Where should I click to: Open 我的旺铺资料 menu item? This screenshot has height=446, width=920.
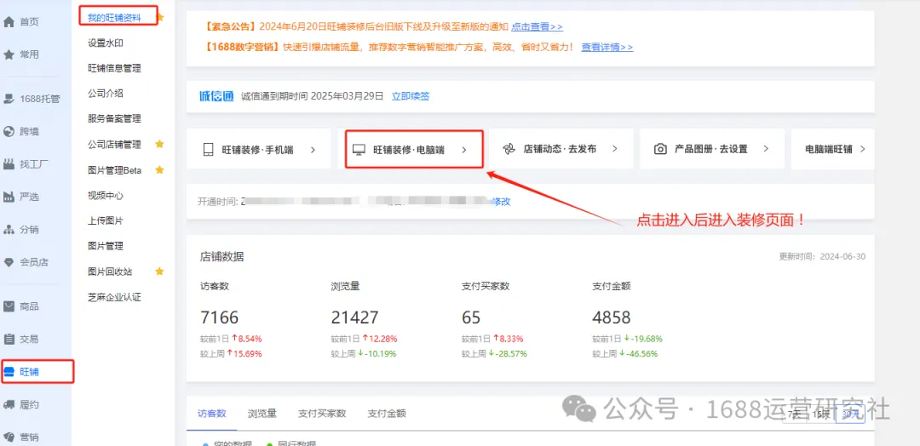pyautogui.click(x=114, y=18)
